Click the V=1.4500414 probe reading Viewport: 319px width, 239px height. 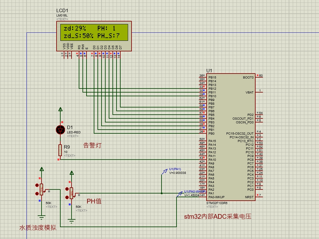[193, 195]
